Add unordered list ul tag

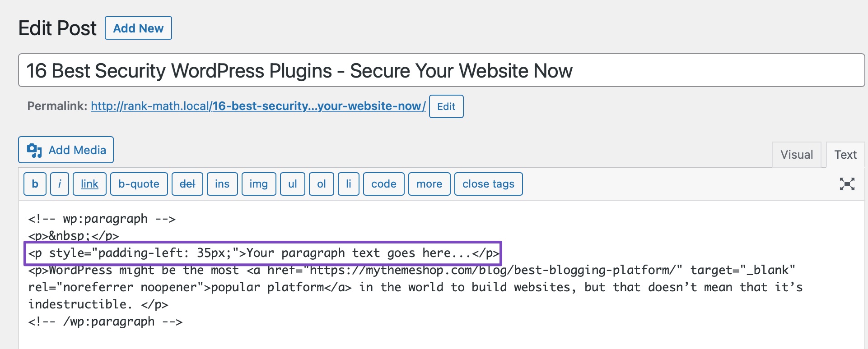[x=293, y=184]
